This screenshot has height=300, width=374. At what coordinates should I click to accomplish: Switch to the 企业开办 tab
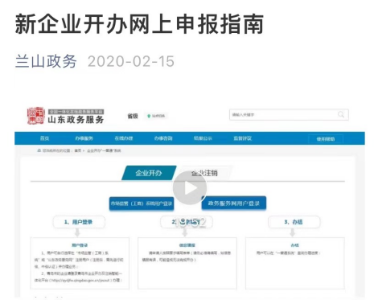pos(149,173)
